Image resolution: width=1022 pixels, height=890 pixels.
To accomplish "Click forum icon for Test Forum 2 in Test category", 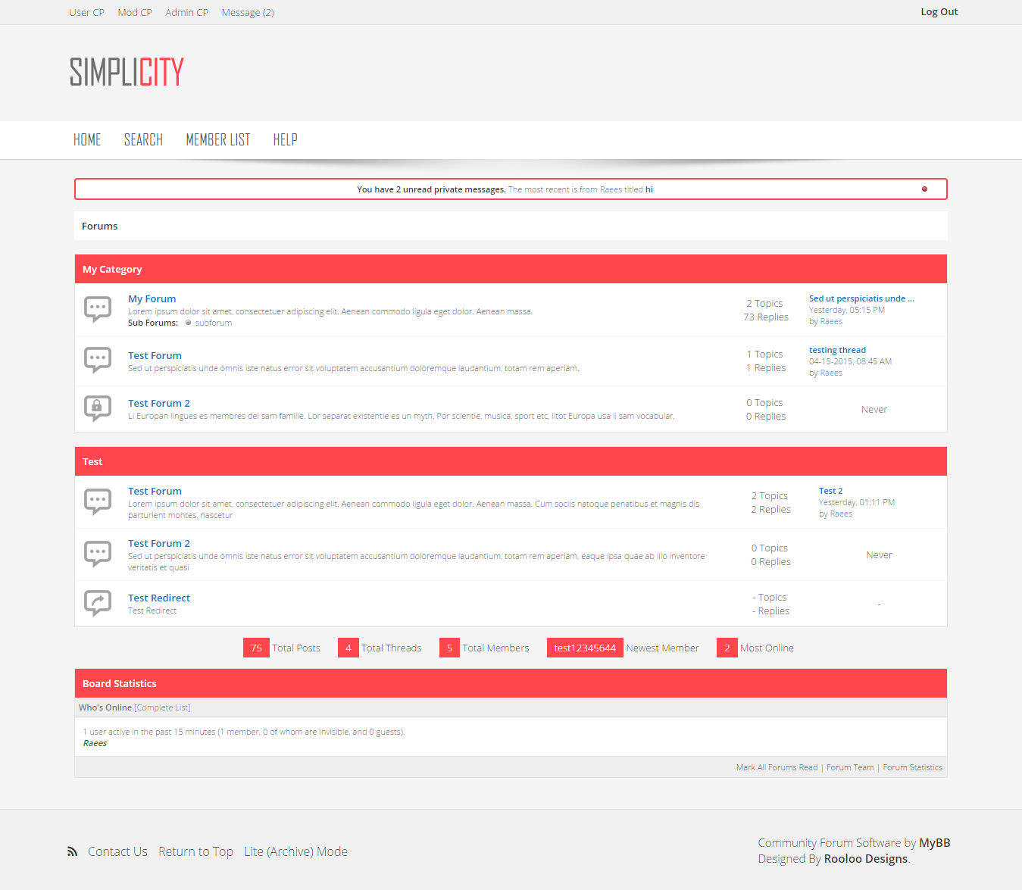I will [98, 554].
